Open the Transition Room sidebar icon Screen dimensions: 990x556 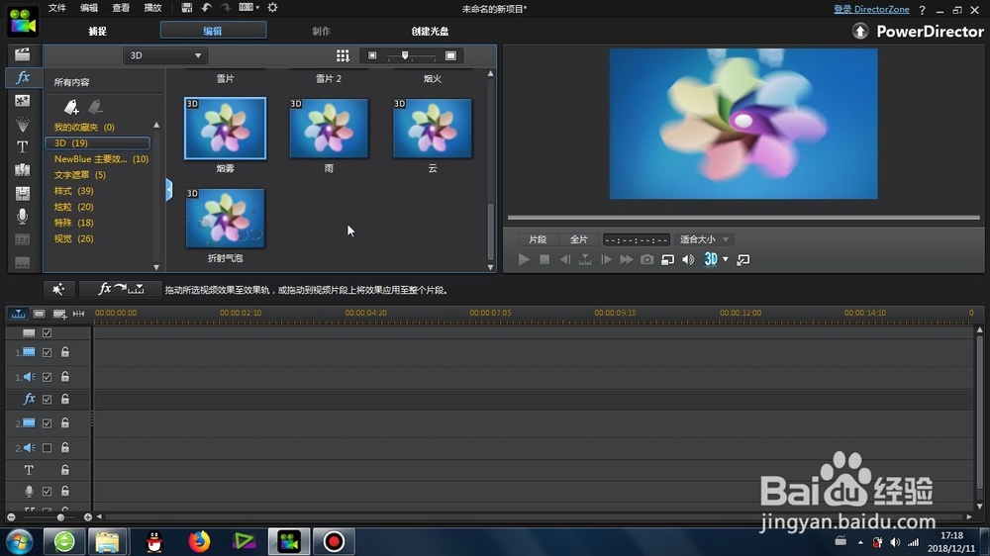[x=22, y=170]
